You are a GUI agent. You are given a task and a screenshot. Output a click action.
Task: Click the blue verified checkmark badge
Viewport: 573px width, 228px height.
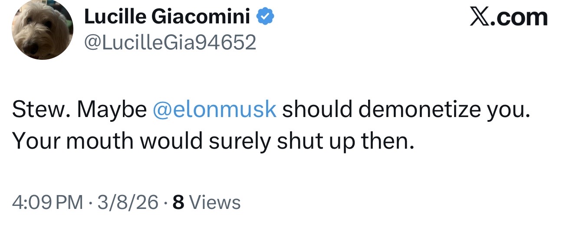pyautogui.click(x=265, y=17)
